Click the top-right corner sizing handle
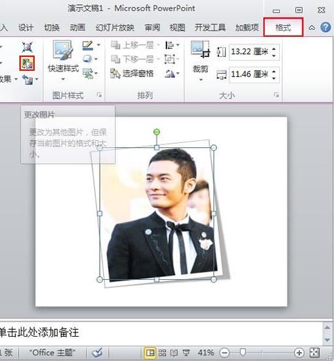Image resolution: width=334 pixels, height=361 pixels. 213,147
